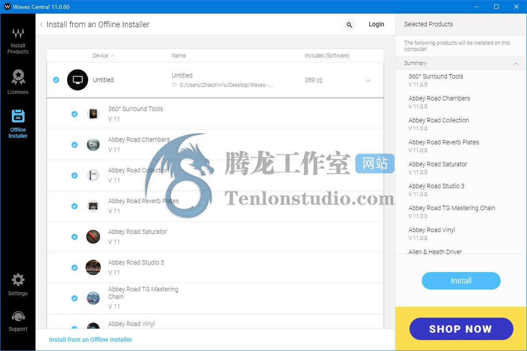Click the Abbey Road Chambers product icon
This screenshot has width=527, height=351.
(x=93, y=145)
